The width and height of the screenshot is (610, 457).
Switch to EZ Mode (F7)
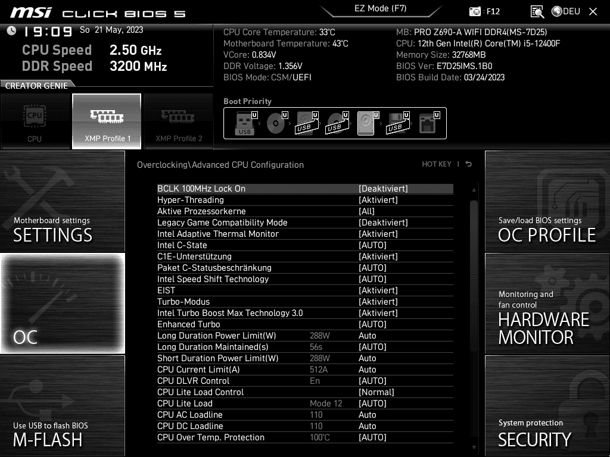point(380,8)
